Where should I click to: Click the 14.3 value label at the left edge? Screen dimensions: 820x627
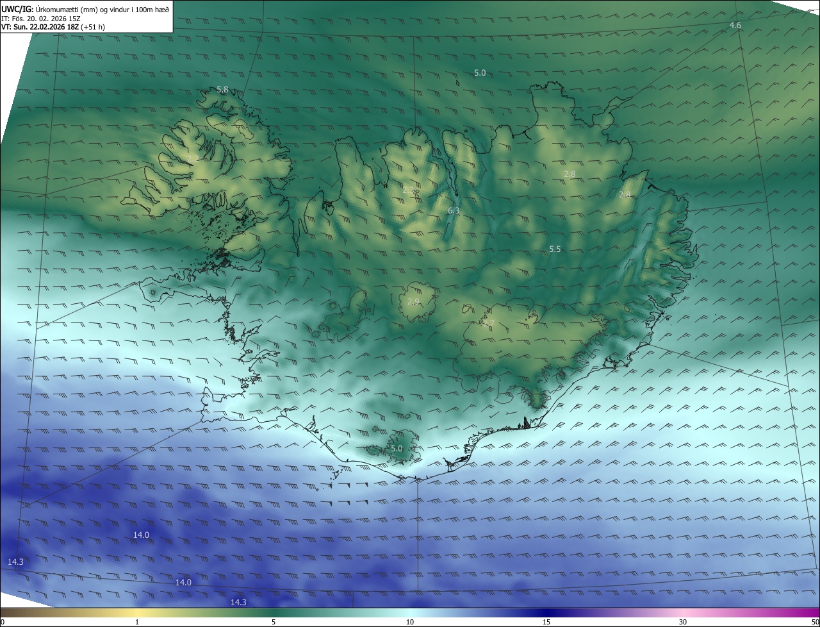click(15, 562)
